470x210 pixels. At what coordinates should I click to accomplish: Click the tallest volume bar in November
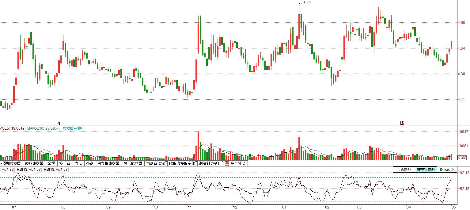point(198,146)
